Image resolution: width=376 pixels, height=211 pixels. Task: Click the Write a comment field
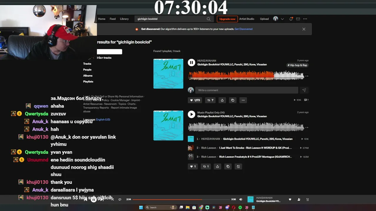click(247, 90)
